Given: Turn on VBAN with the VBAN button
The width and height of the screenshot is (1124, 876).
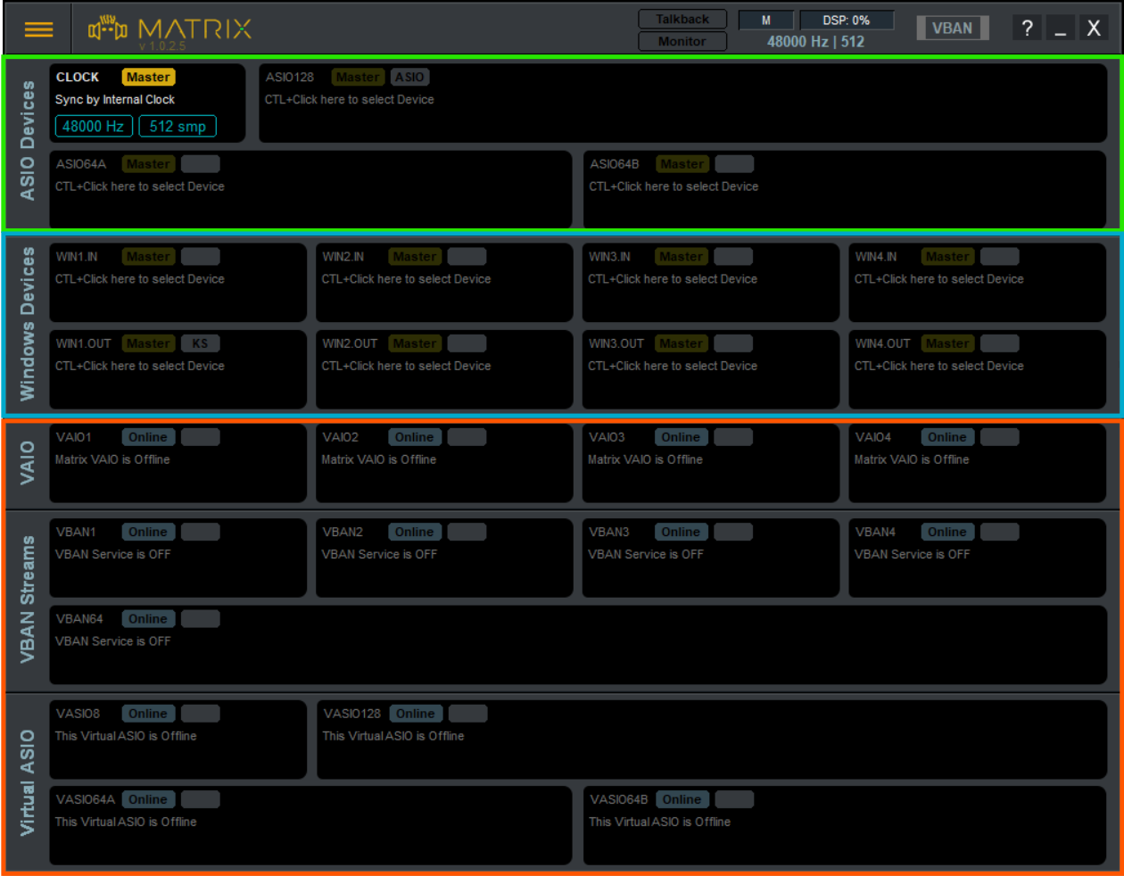Looking at the screenshot, I should 952,28.
